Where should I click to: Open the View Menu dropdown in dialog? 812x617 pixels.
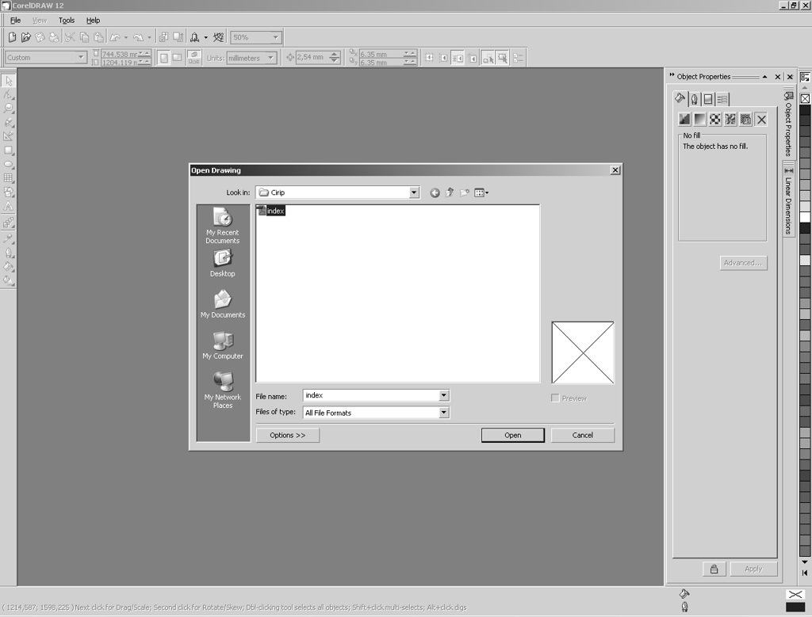481,193
